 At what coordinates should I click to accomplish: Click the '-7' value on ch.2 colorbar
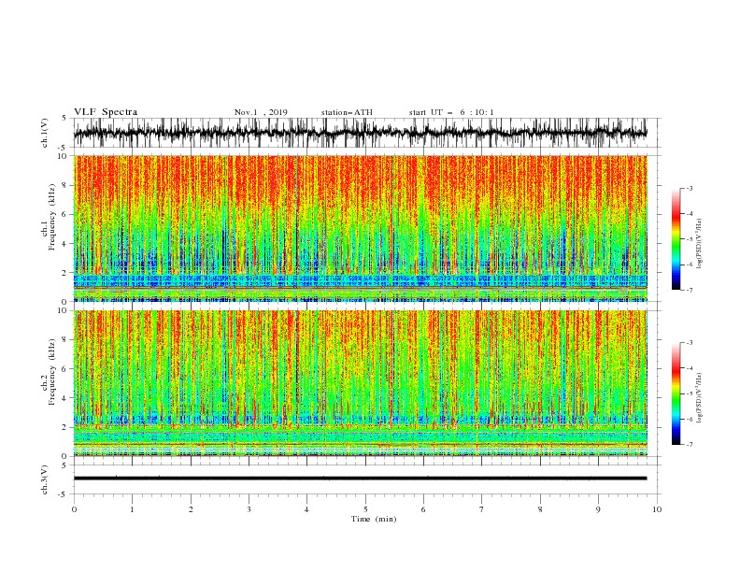689,445
